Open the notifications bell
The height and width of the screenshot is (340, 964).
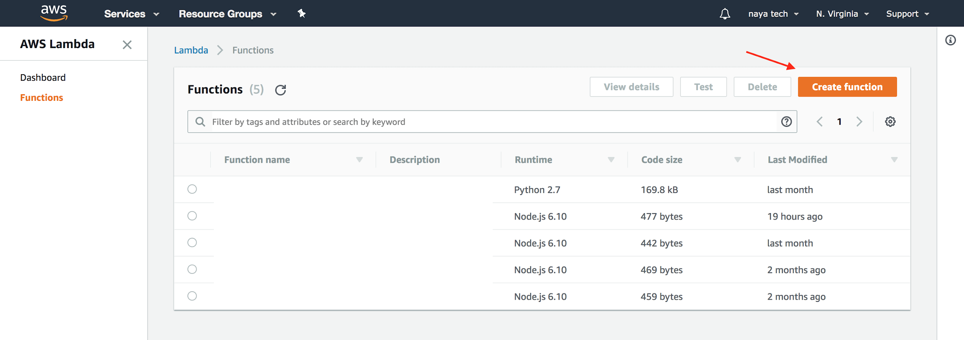click(725, 14)
